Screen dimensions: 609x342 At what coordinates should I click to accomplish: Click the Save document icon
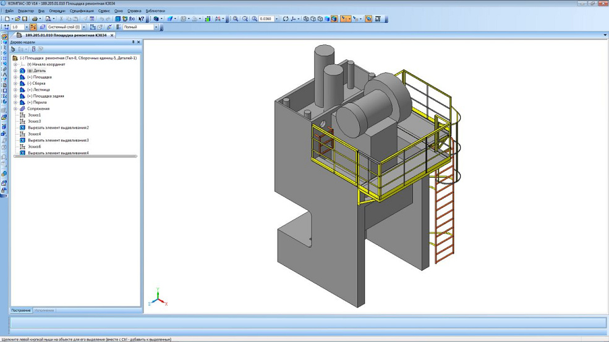[x=25, y=19]
